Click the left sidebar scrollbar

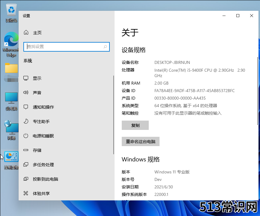pos(113,114)
